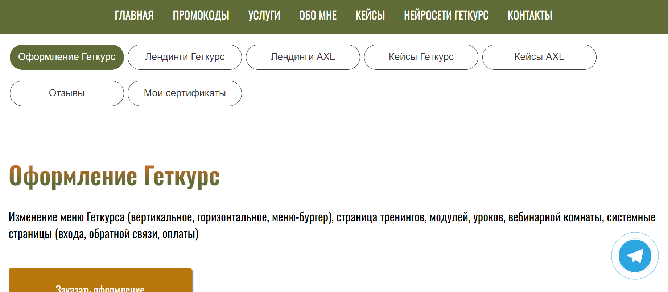The image size is (668, 292).
Task: Open the ОБО МНЕ page
Action: click(x=318, y=16)
